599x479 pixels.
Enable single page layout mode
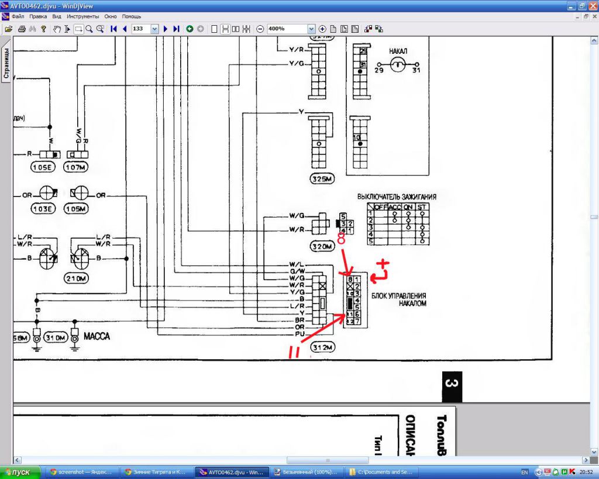[214, 29]
